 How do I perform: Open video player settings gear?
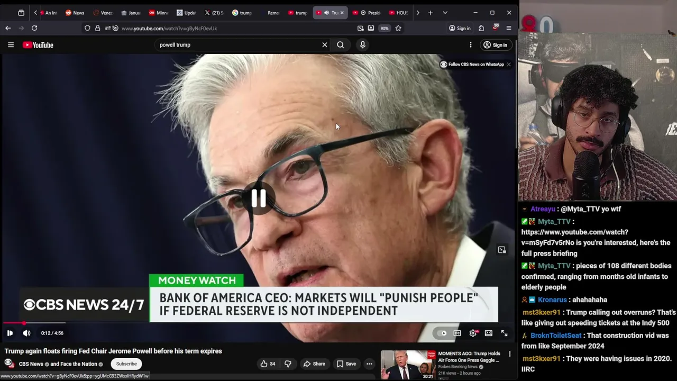click(473, 333)
